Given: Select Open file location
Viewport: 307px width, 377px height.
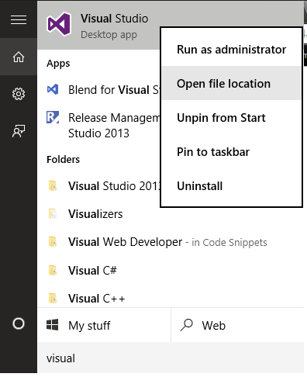Looking at the screenshot, I should pyautogui.click(x=231, y=83).
